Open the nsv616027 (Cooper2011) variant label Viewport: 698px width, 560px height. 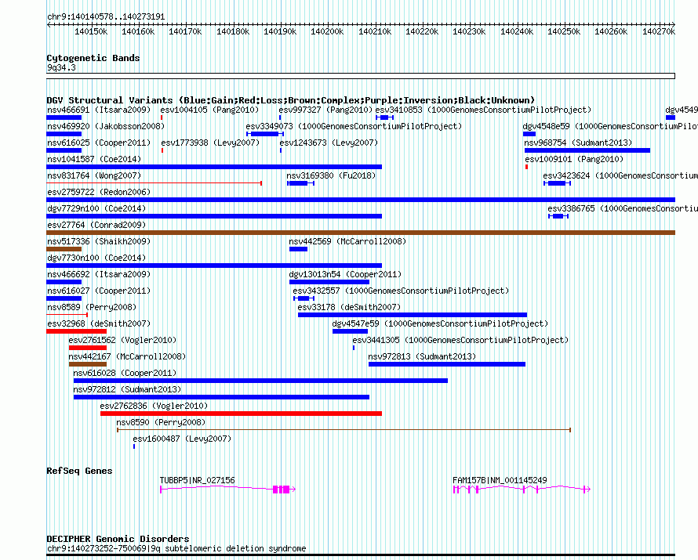tap(99, 291)
